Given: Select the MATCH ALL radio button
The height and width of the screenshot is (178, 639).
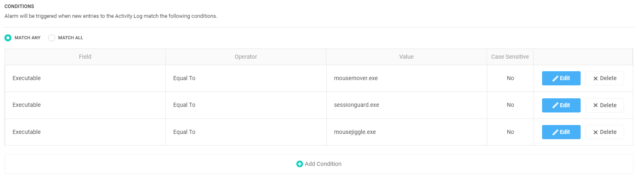Looking at the screenshot, I should [51, 38].
